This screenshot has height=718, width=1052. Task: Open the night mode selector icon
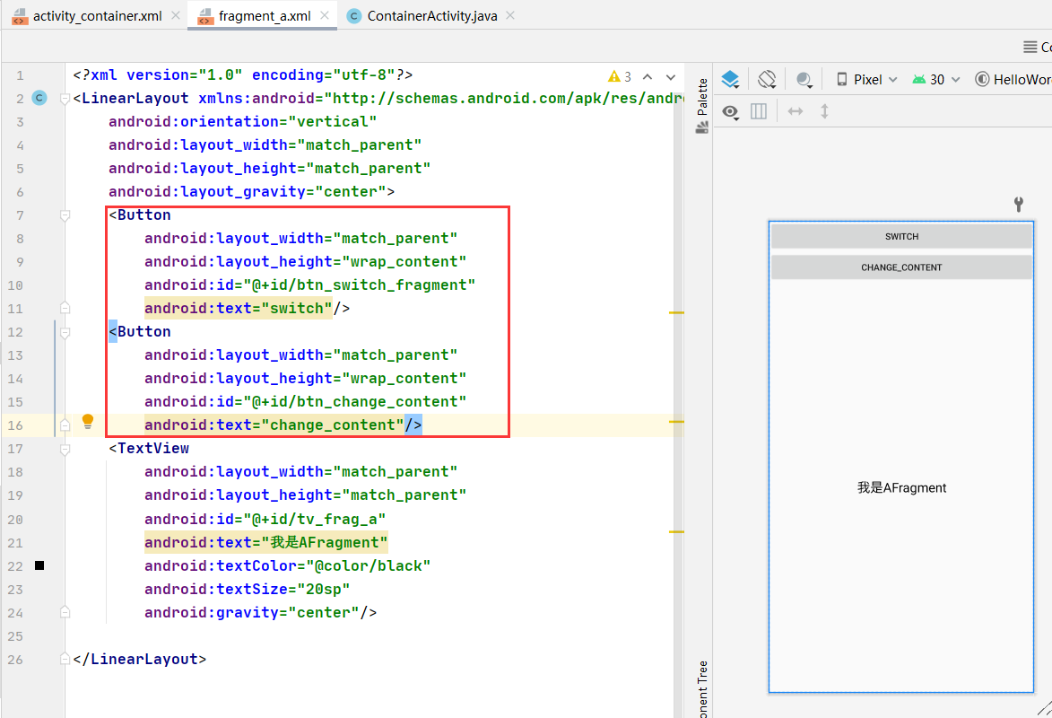tap(804, 79)
